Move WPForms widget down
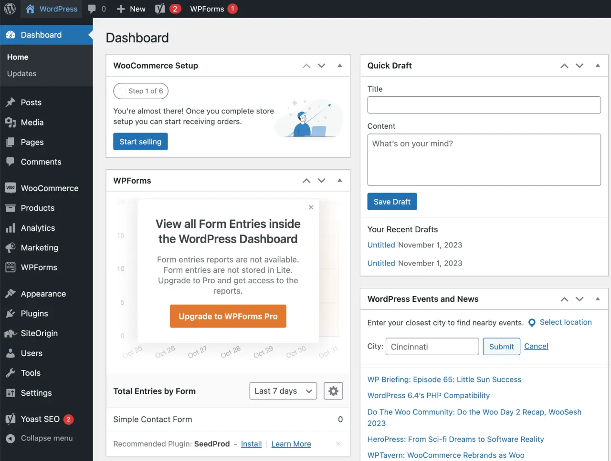This screenshot has width=611, height=461. coord(322,181)
